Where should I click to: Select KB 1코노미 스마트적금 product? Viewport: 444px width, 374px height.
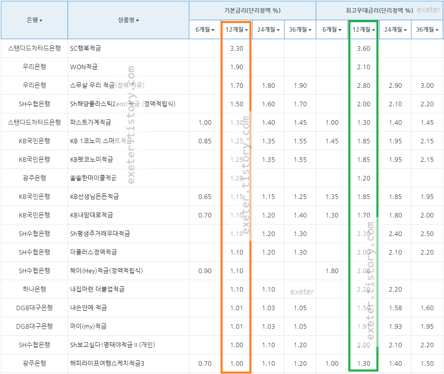click(x=101, y=141)
